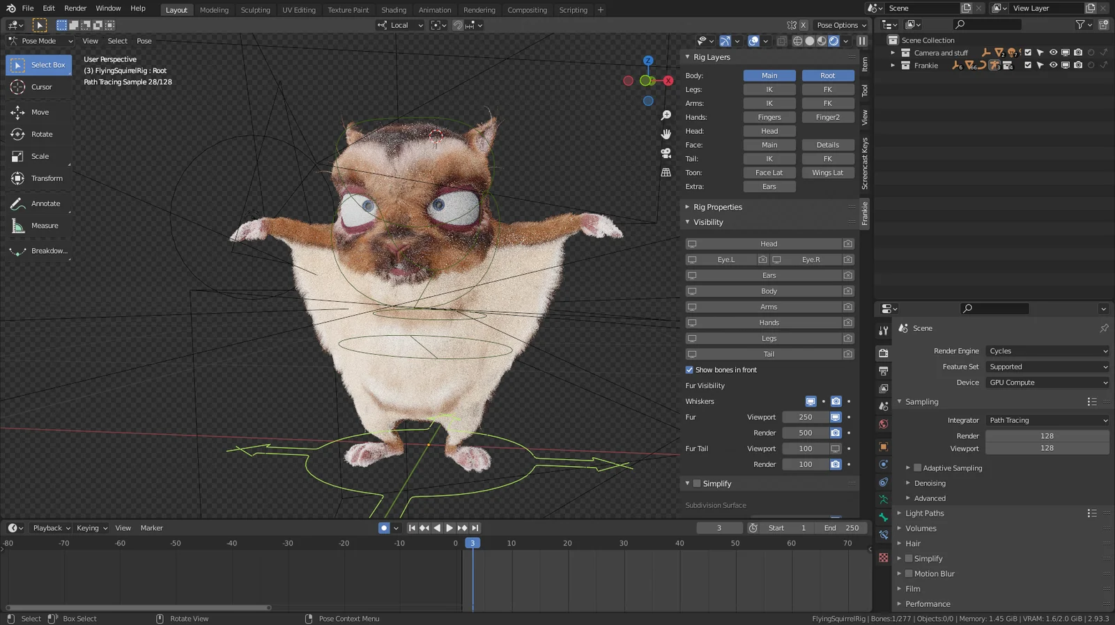1115x625 pixels.
Task: Click Face Details rig layer button
Action: 828,145
